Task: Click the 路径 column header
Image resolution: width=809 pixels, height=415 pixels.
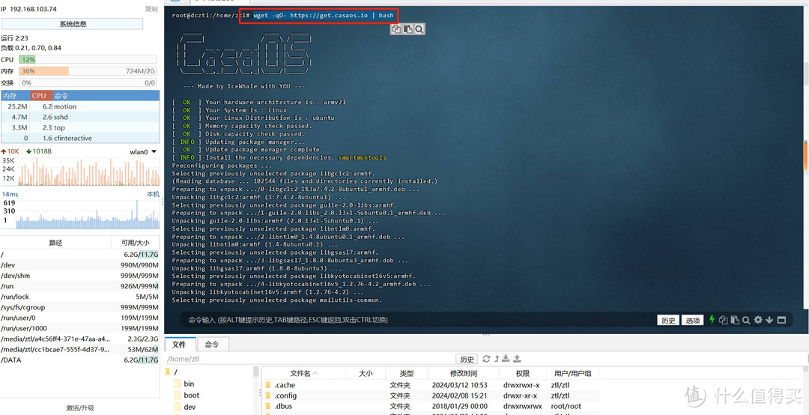Action: (55, 242)
